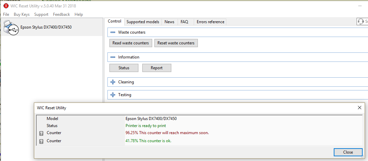Select the Epson Stylus DX7400/DX7450 USB printer icon
The width and height of the screenshot is (368, 161).
(x=11, y=27)
